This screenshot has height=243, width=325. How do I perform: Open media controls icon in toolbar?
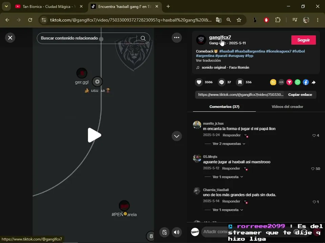[x=295, y=20]
